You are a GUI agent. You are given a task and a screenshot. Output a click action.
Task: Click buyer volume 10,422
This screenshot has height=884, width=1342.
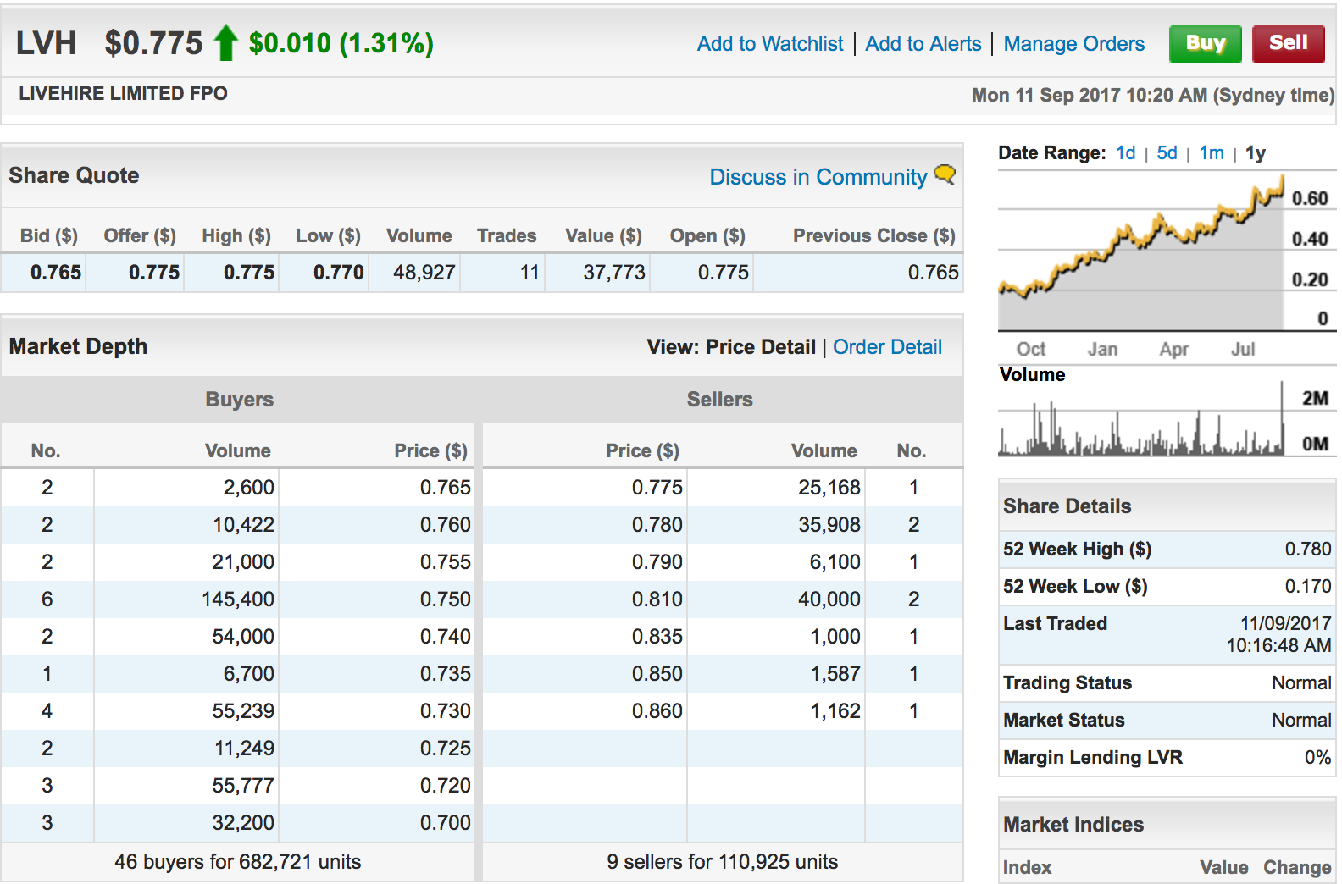coord(243,525)
